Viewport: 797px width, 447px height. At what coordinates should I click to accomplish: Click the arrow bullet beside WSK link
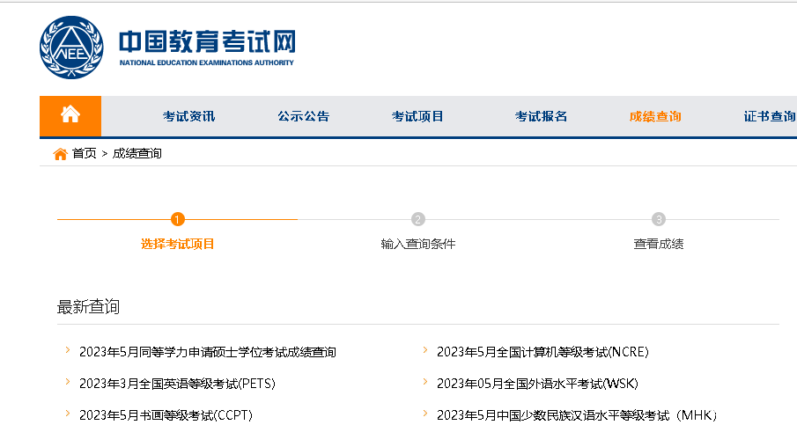point(425,382)
